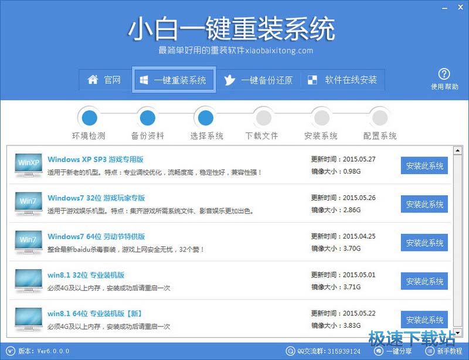Click 镜像大小: 0.98G text
This screenshot has width=469, height=360.
[x=336, y=171]
